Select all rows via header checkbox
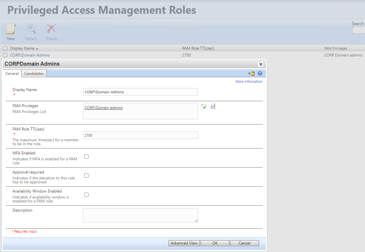 tap(5, 48)
